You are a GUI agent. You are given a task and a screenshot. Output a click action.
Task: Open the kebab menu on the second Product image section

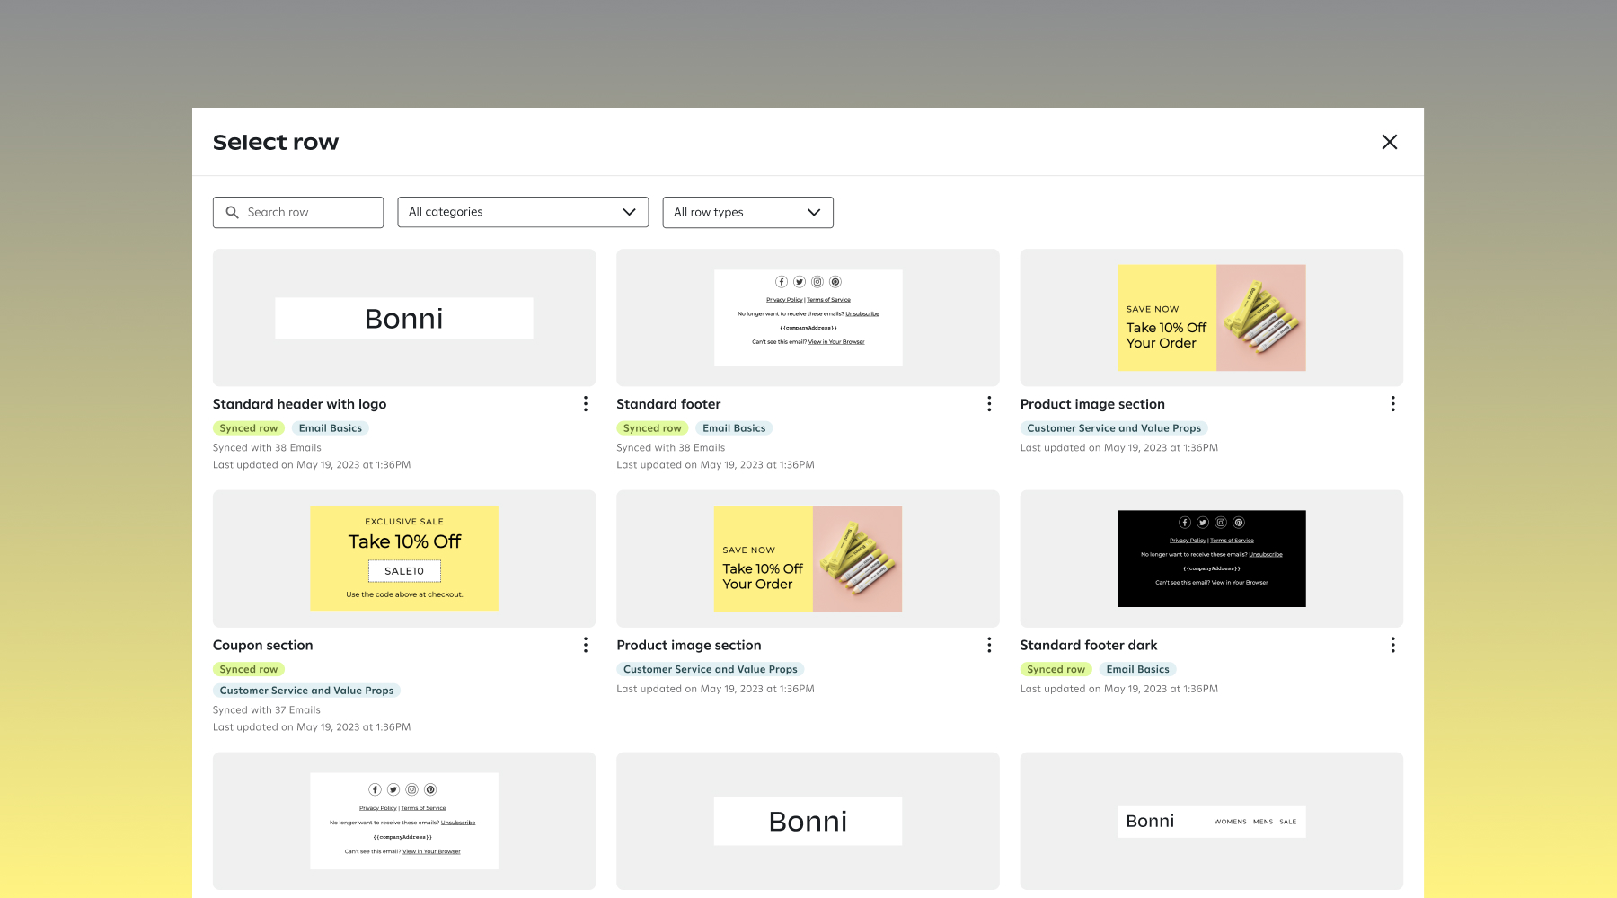coord(989,645)
